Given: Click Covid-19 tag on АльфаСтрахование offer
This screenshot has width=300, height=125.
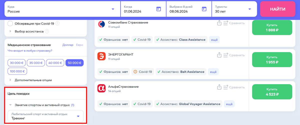Looking at the screenshot, I should [142, 104].
